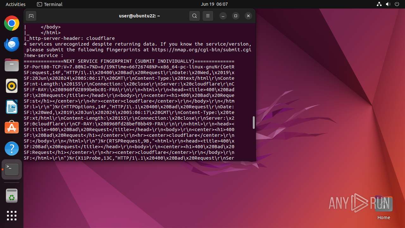Image resolution: width=405 pixels, height=228 pixels.
Task: Click the line starting 'SF:20Jun\x202024'
Action: pyautogui.click(x=129, y=78)
